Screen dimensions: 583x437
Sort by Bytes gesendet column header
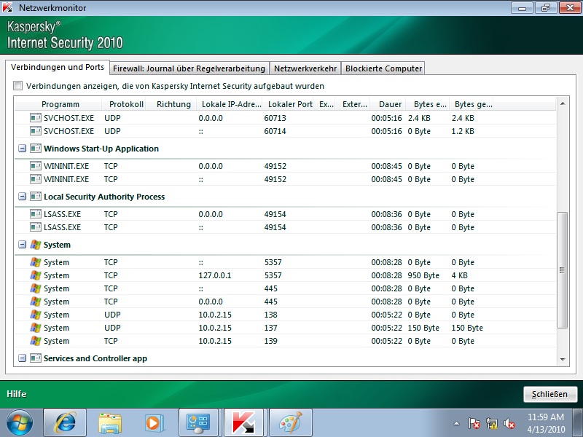(473, 104)
